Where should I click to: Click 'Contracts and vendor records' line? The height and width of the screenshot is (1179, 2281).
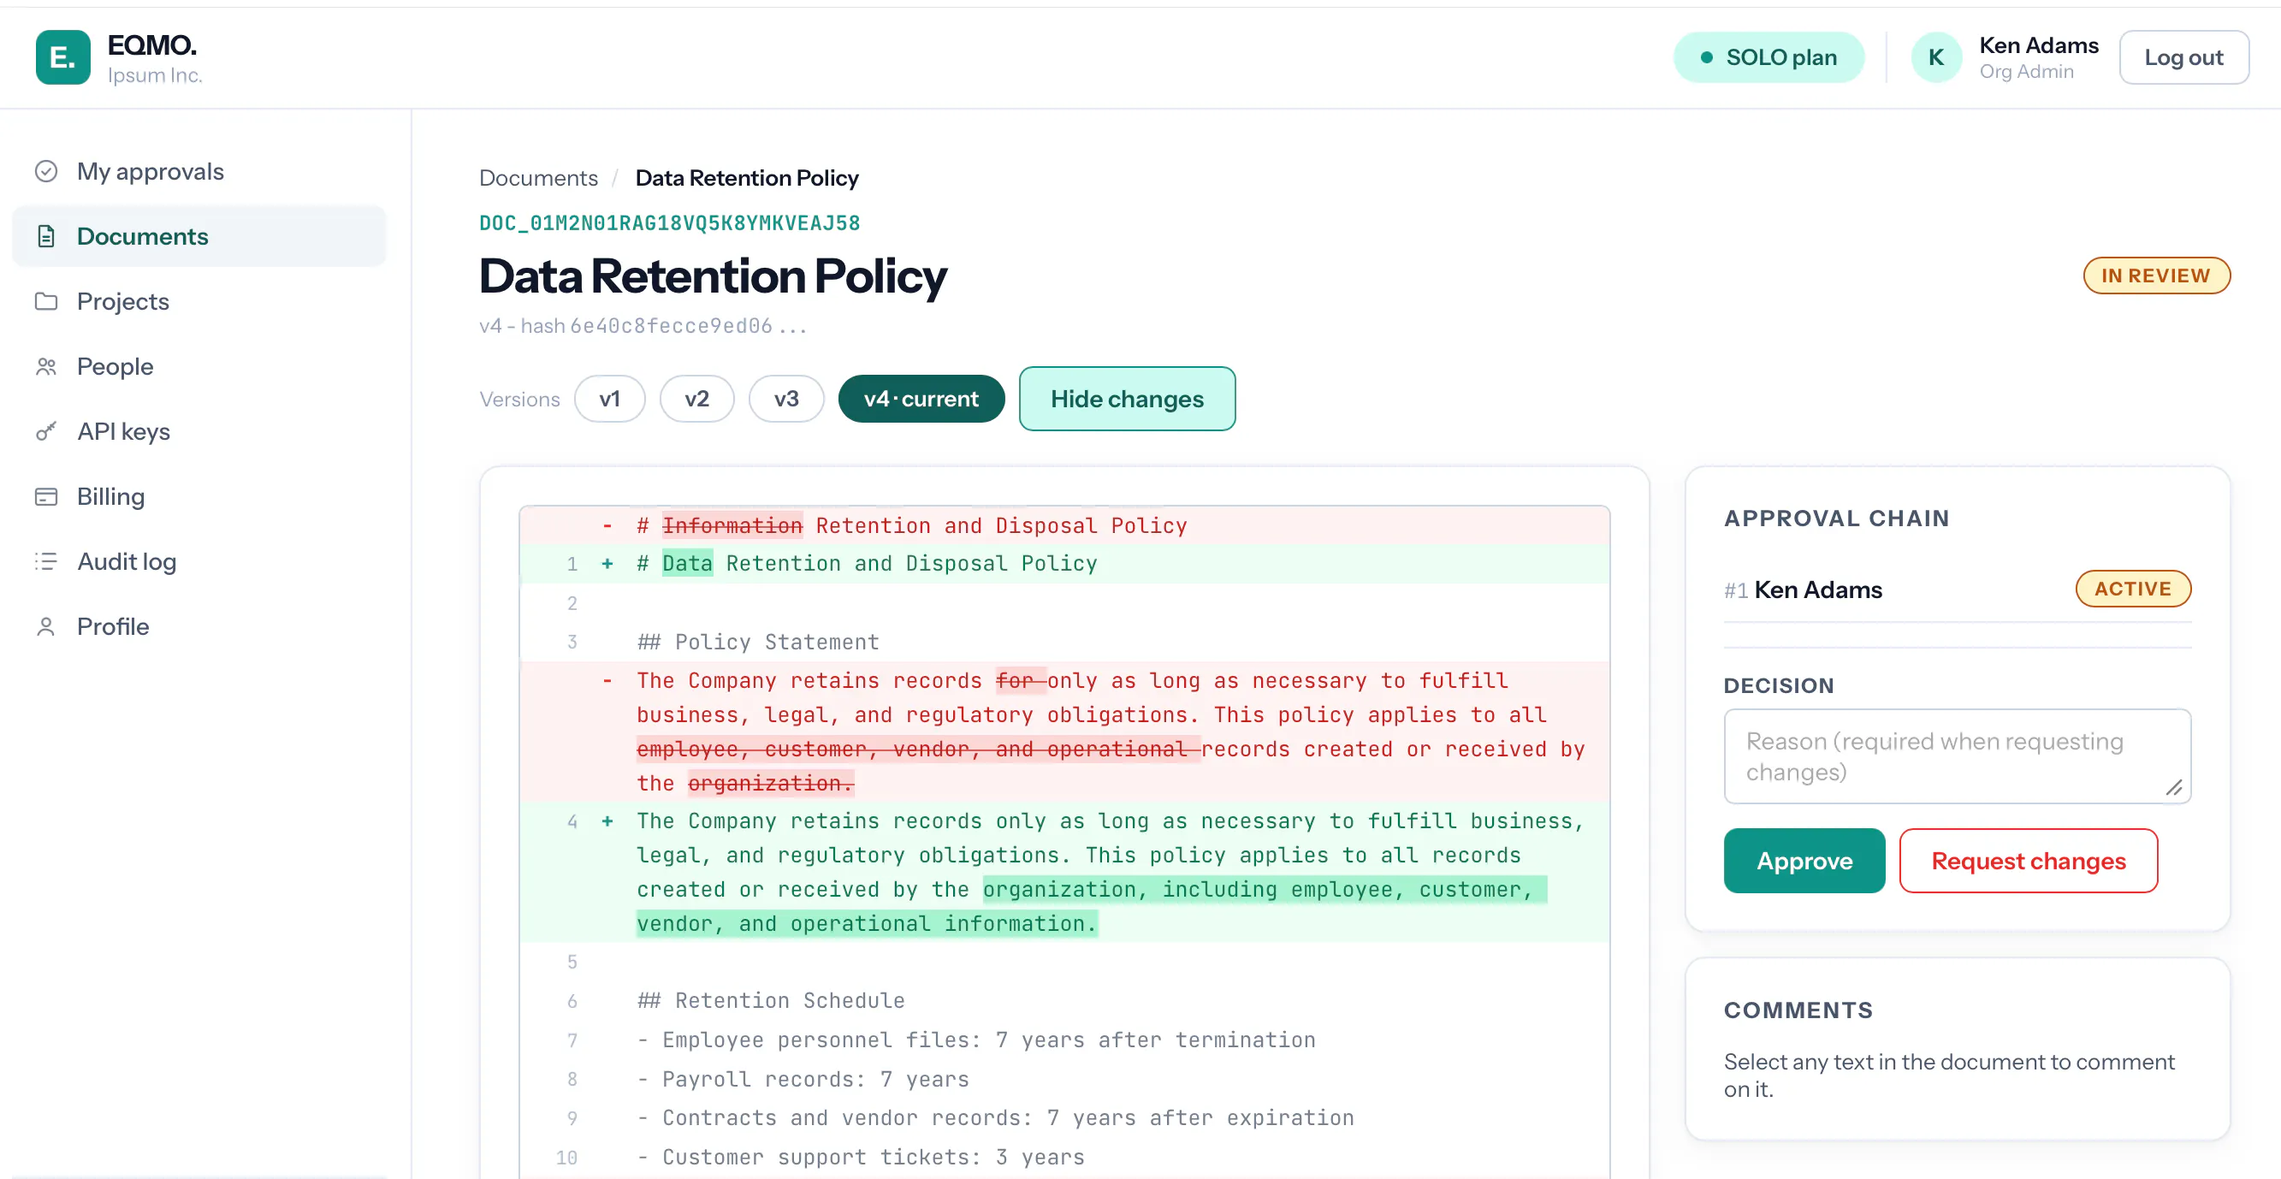1063,1118
